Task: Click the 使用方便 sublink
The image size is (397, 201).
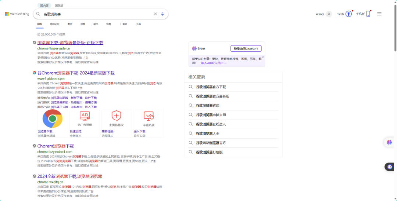Action: pyautogui.click(x=91, y=102)
